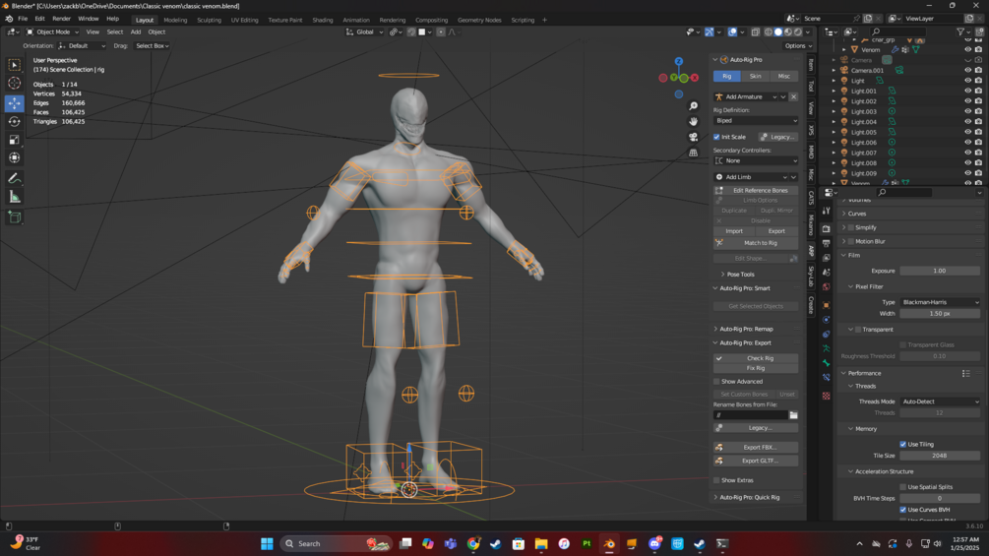Select the Cursor tool in left toolbar
Image resolution: width=989 pixels, height=556 pixels.
14,84
